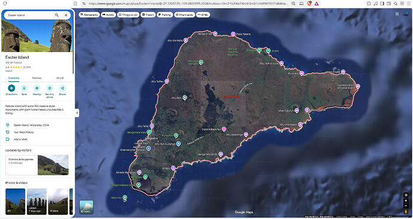Click the Ahu Akahanga map pin
This screenshot has height=219, width=413.
click(246, 135)
